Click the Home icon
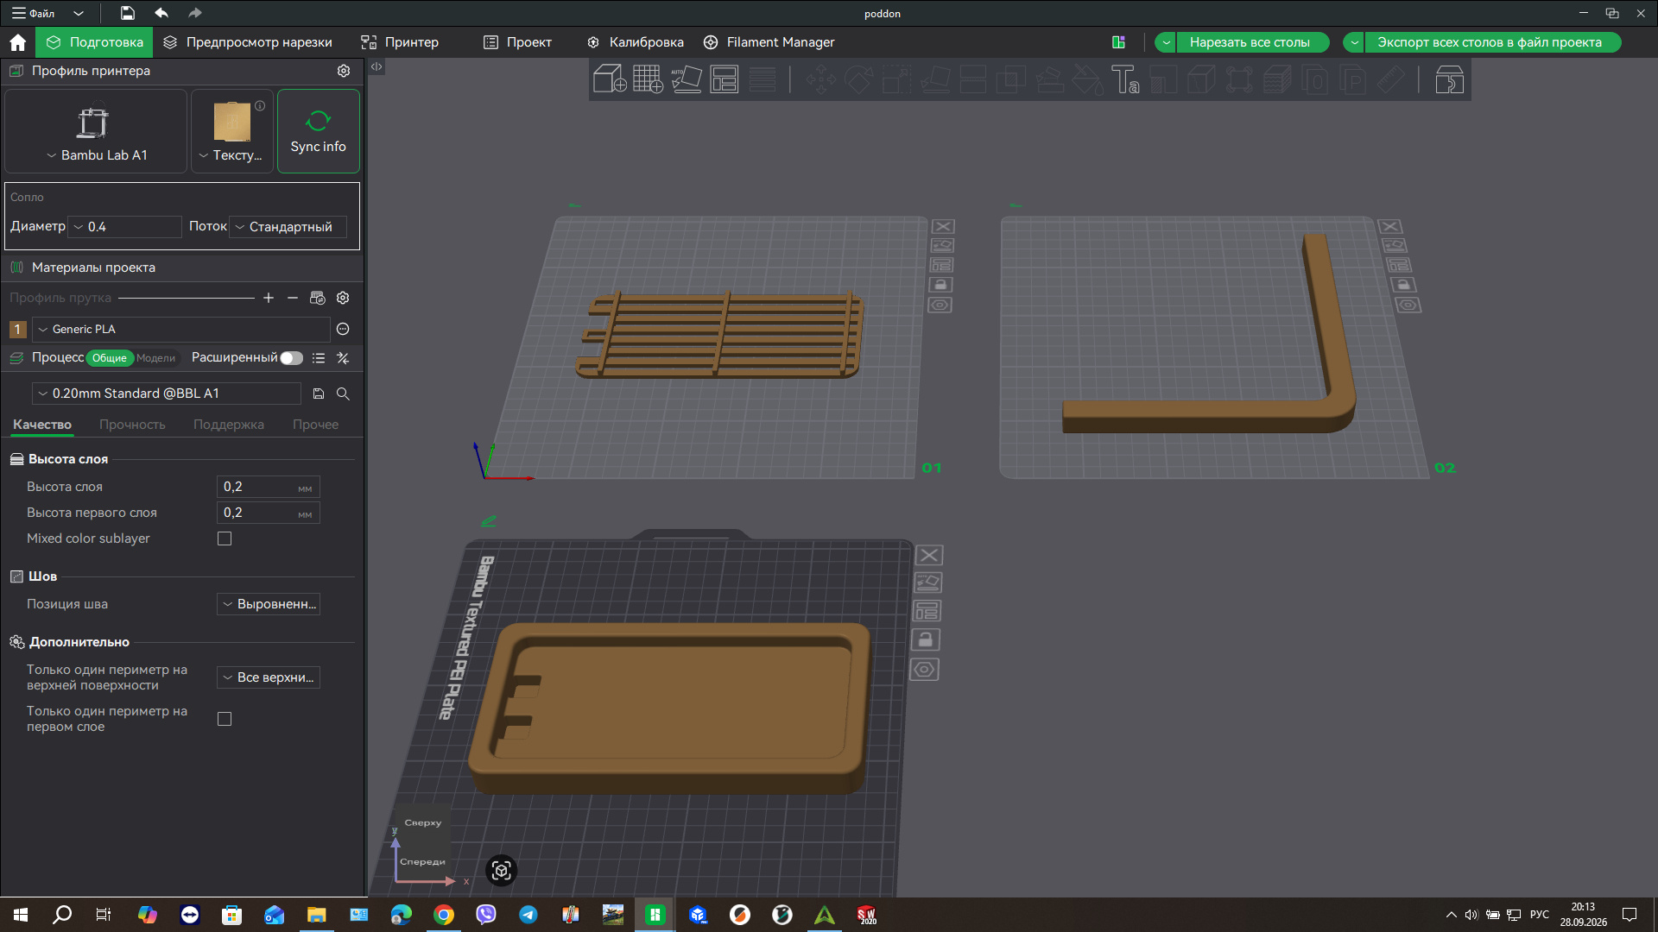Image resolution: width=1658 pixels, height=932 pixels. click(17, 42)
